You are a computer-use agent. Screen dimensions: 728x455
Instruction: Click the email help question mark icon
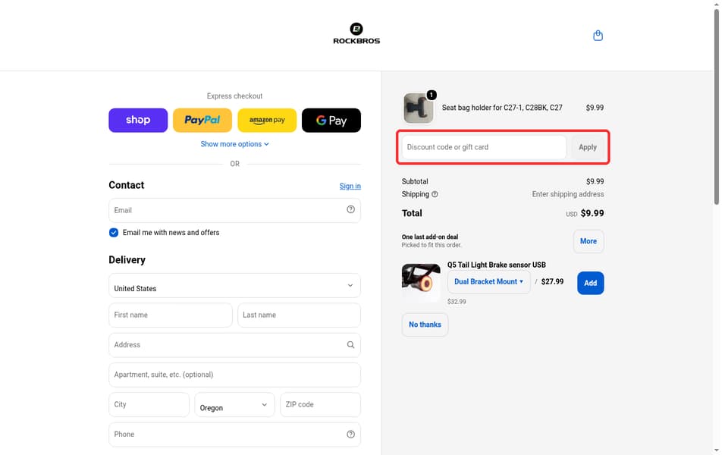point(350,209)
